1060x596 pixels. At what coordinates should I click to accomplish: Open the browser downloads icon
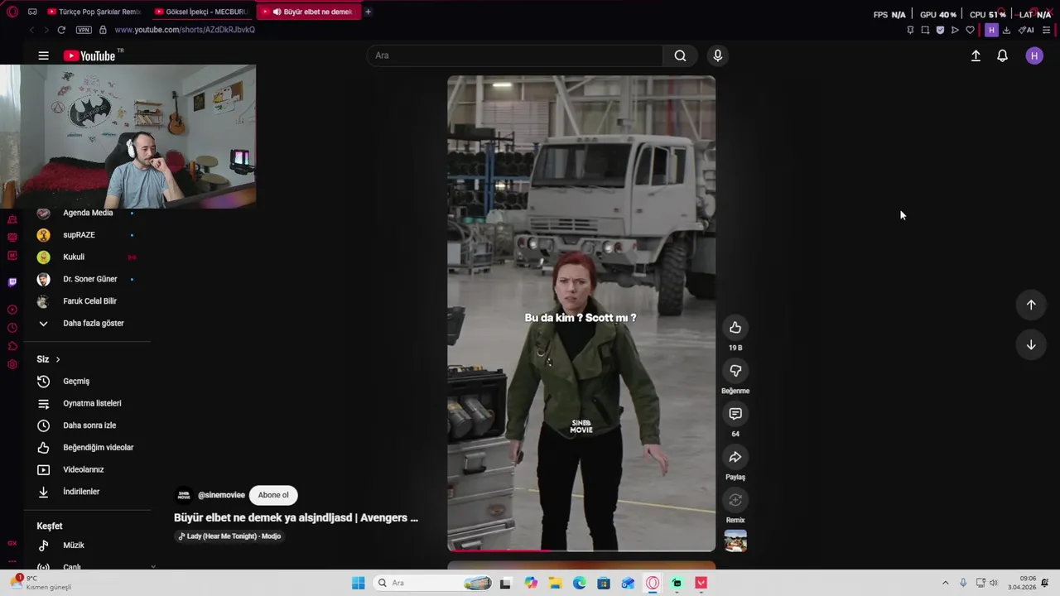click(1006, 30)
